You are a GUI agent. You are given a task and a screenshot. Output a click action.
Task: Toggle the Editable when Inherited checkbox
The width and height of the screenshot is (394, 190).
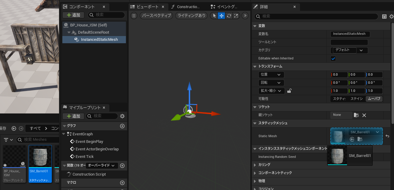tap(333, 58)
